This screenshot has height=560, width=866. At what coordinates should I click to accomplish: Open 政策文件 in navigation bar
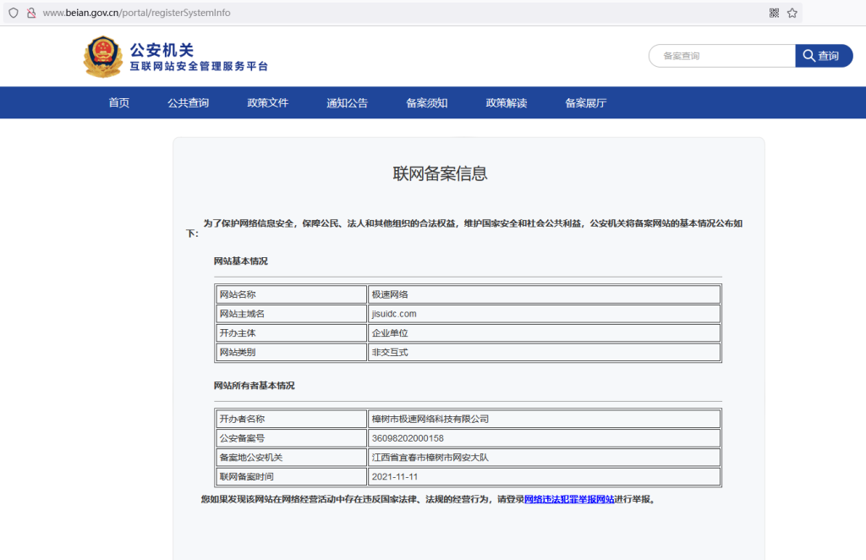point(267,103)
